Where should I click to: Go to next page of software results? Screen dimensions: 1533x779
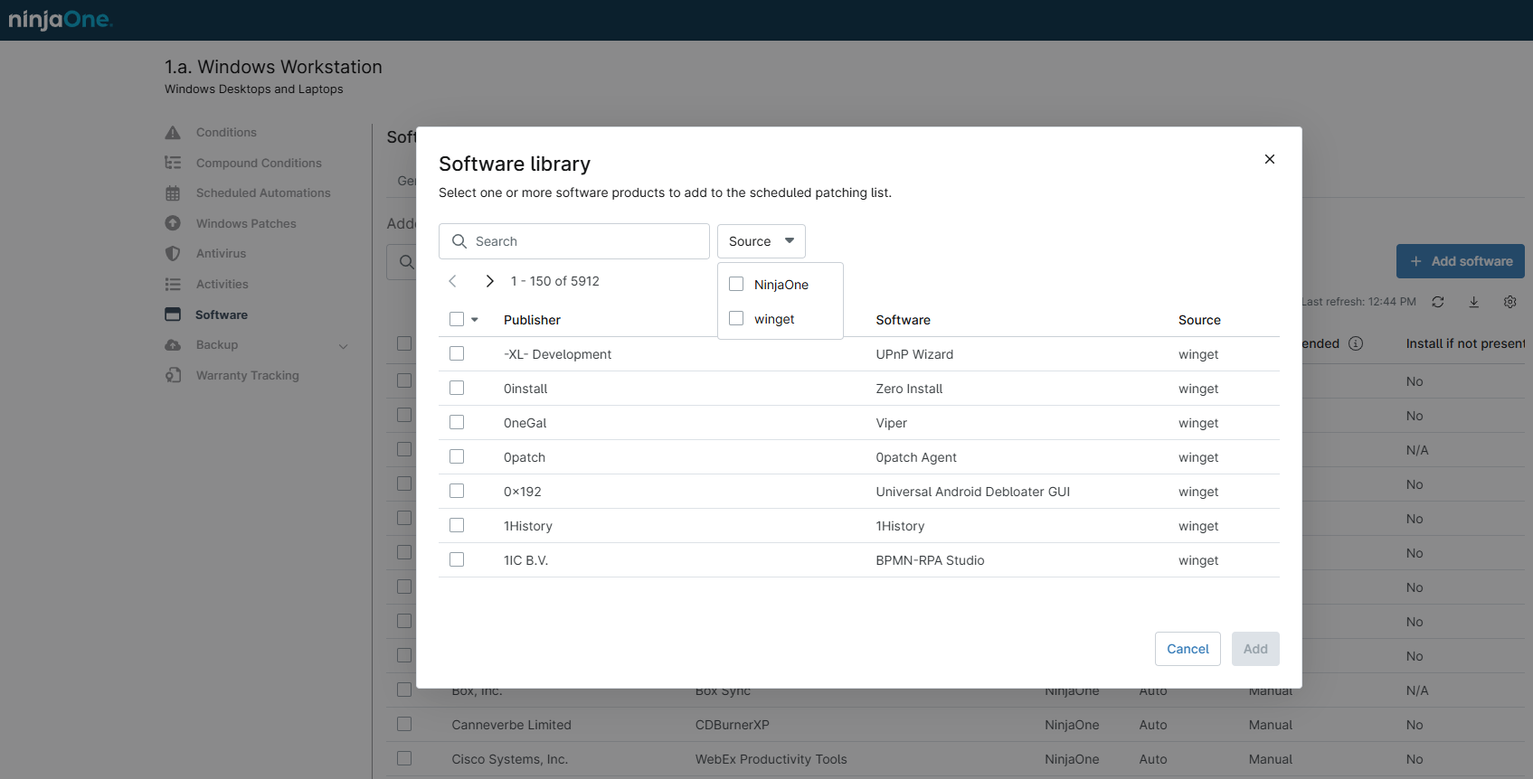(489, 281)
